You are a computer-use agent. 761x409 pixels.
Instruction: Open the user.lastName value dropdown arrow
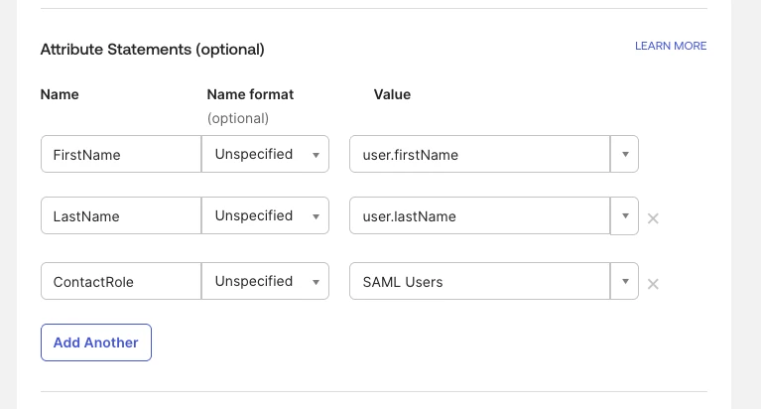click(624, 216)
